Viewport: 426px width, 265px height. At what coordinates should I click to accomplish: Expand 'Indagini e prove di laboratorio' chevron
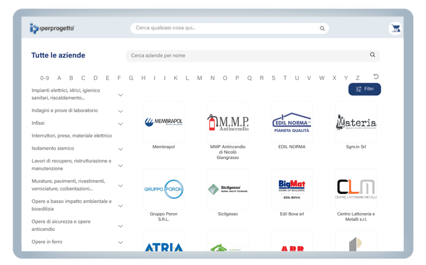(120, 111)
